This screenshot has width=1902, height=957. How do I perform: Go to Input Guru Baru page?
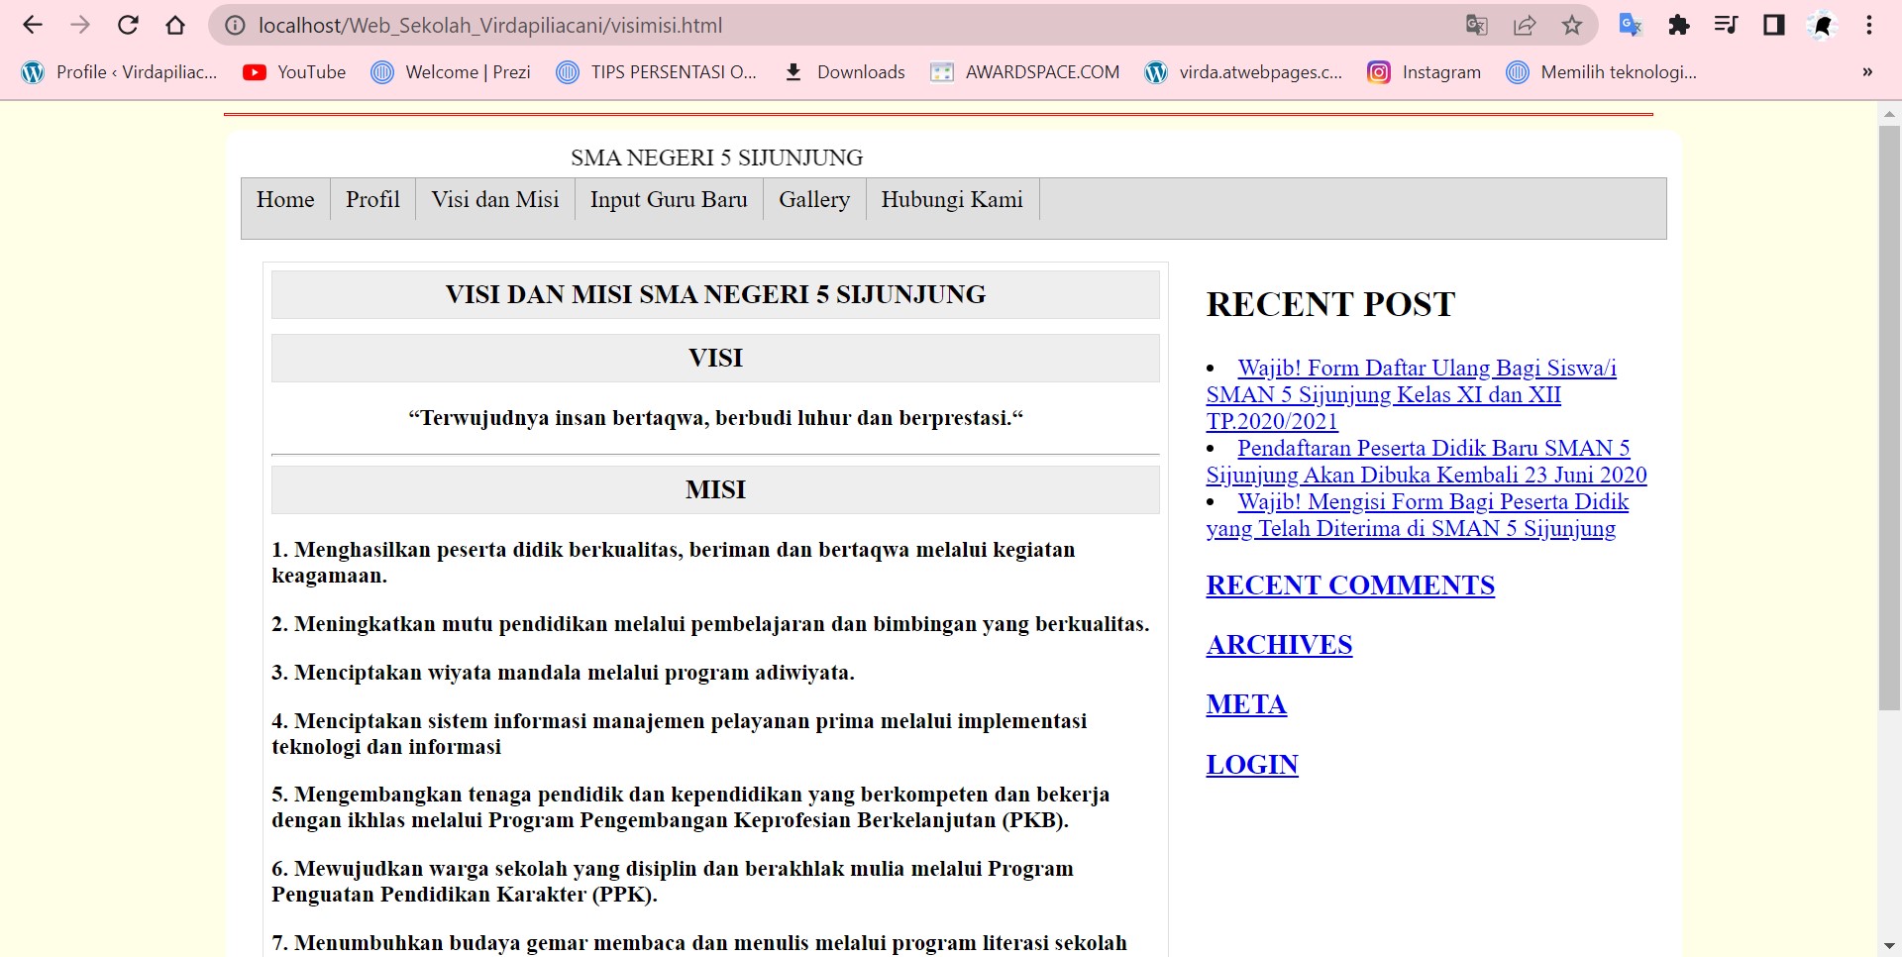[x=669, y=200]
